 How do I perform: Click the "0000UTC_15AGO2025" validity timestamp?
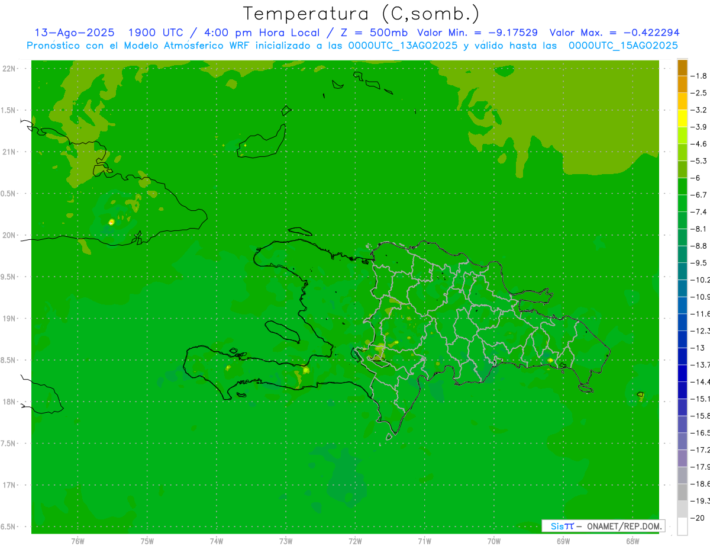click(623, 46)
